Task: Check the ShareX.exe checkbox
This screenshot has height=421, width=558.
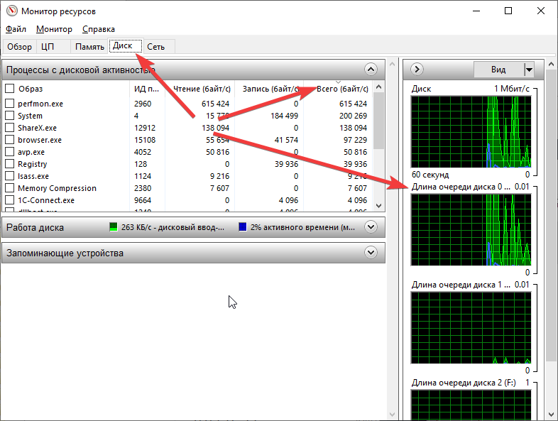Action: pos(10,128)
